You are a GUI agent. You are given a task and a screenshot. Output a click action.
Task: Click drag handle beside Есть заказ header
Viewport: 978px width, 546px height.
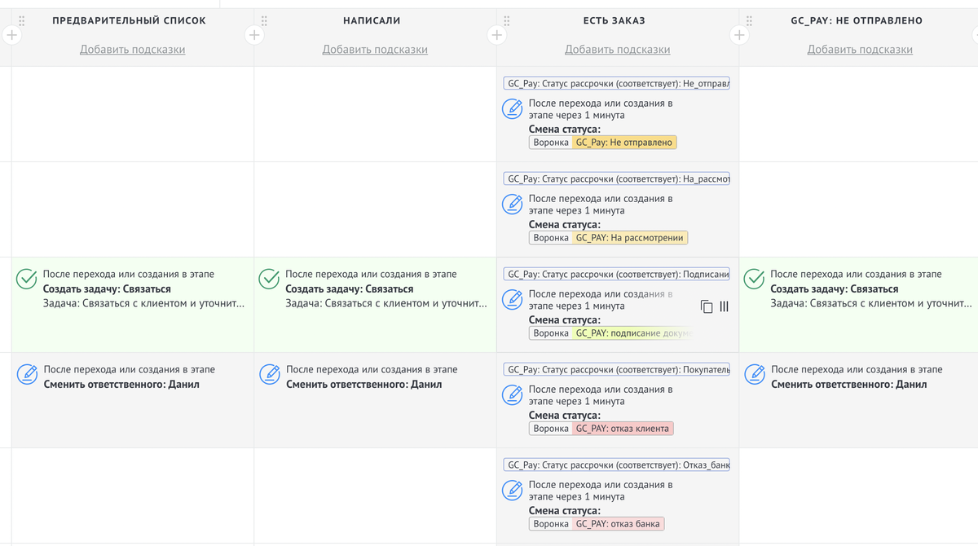[506, 21]
